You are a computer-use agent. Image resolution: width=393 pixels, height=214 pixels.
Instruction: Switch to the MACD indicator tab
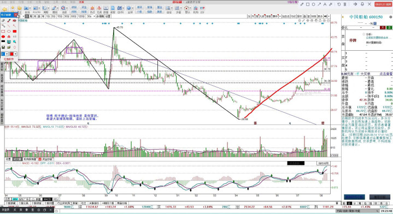coord(47,199)
